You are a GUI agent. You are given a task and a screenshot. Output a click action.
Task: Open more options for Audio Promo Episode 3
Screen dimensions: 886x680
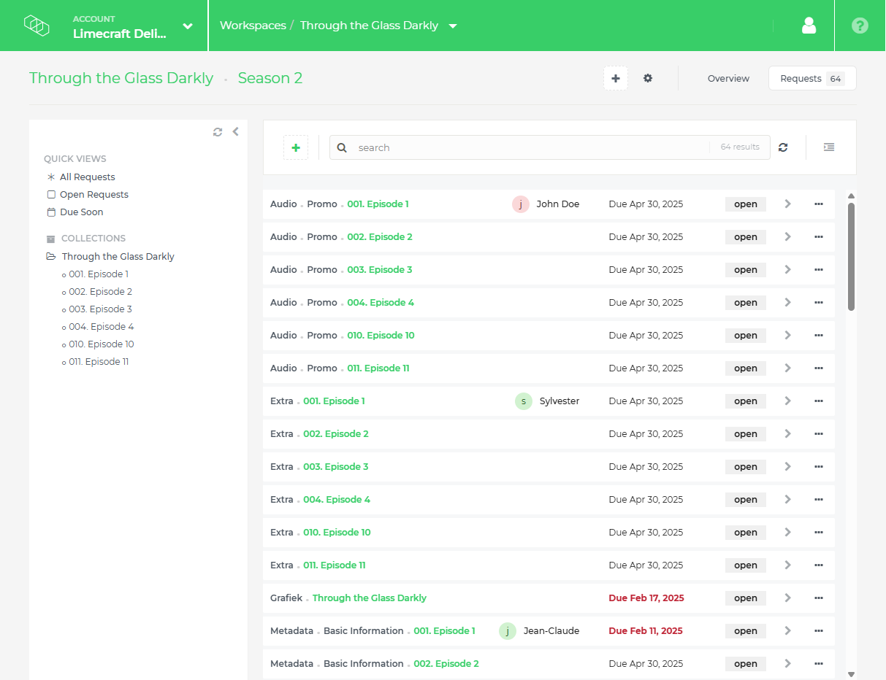tap(819, 270)
